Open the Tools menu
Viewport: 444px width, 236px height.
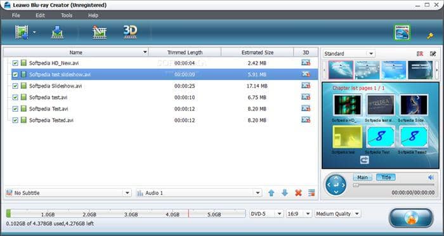point(67,16)
